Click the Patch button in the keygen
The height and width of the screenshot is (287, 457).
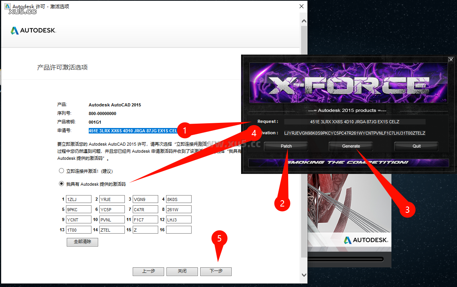click(285, 146)
